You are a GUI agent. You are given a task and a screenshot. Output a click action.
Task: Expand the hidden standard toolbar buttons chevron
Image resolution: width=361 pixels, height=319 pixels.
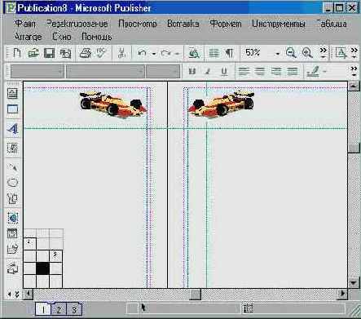[323, 53]
